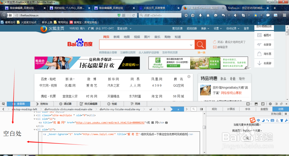Close the developer tools panel
289x156 pixels.
[286, 104]
